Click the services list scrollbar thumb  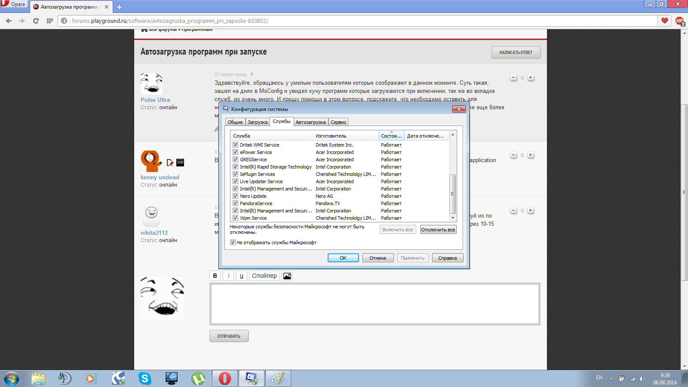click(452, 194)
